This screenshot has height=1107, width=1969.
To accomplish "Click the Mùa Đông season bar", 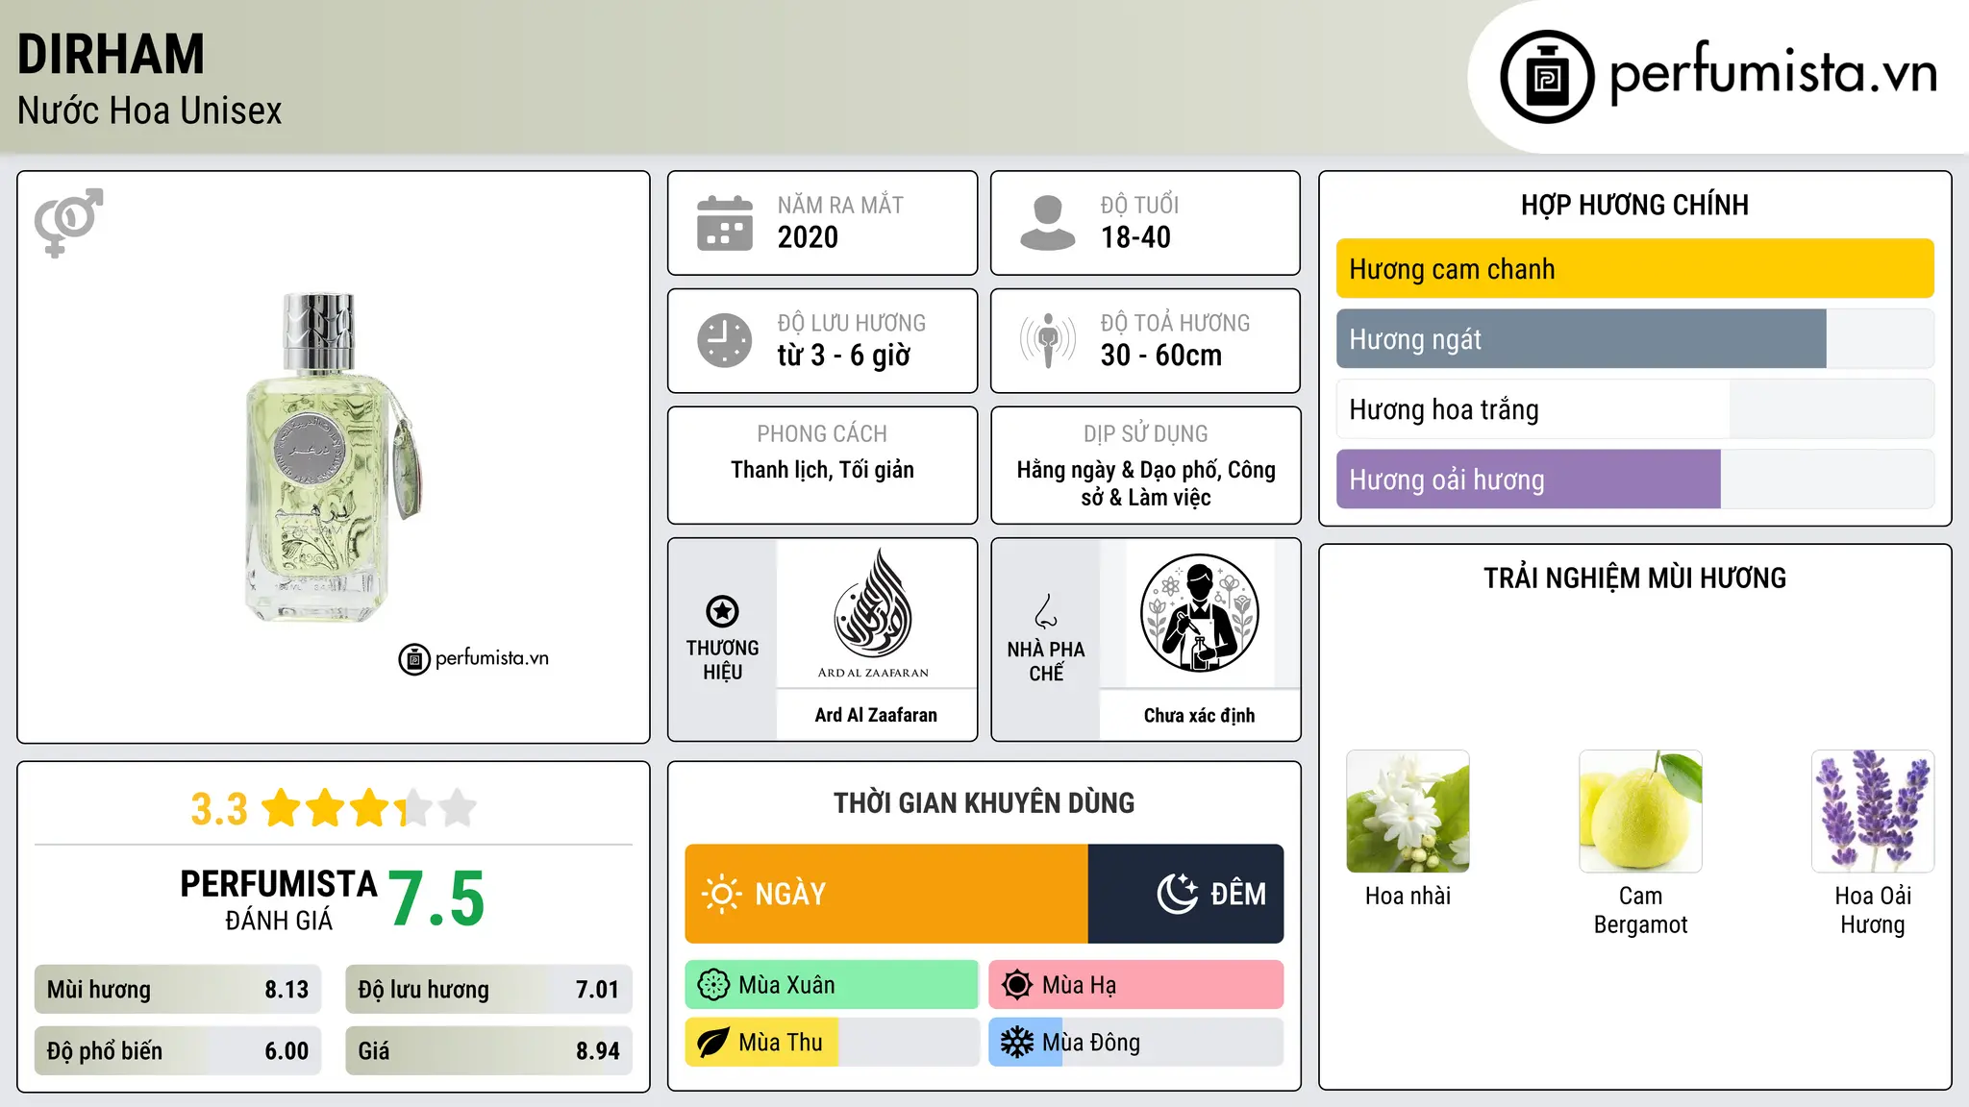I will point(1136,1043).
